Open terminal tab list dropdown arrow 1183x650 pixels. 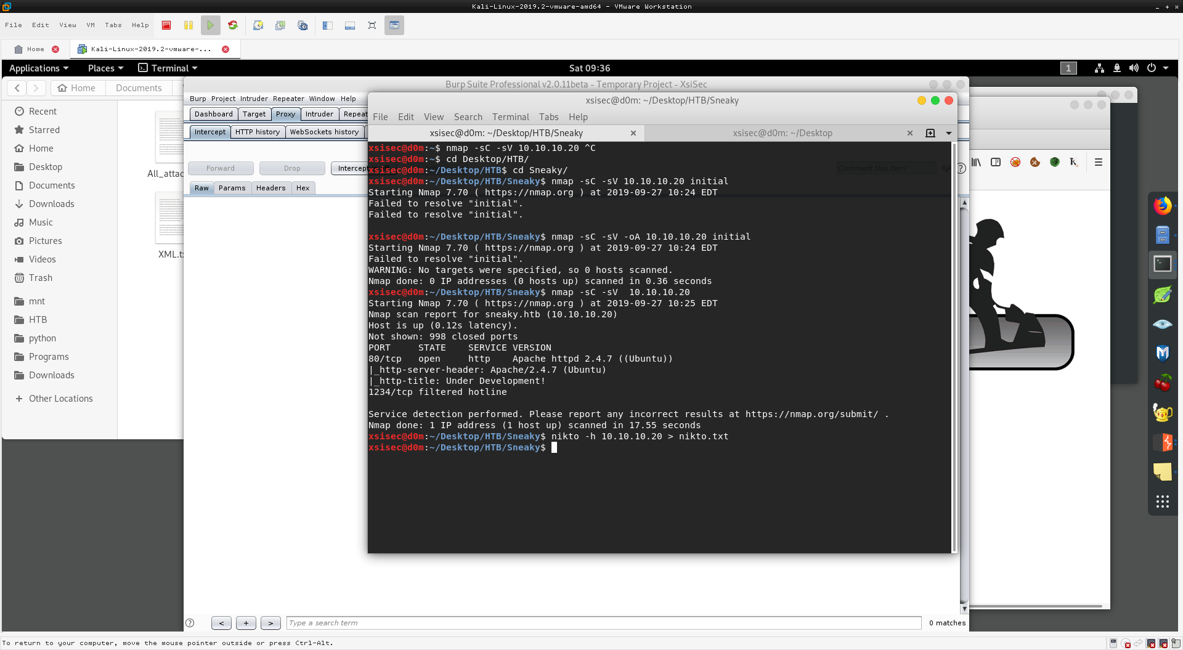point(949,133)
